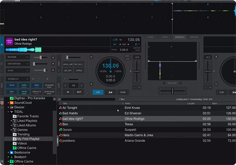Click deck A pitch range minus button
The height and width of the screenshot is (165, 236).
tap(135, 87)
